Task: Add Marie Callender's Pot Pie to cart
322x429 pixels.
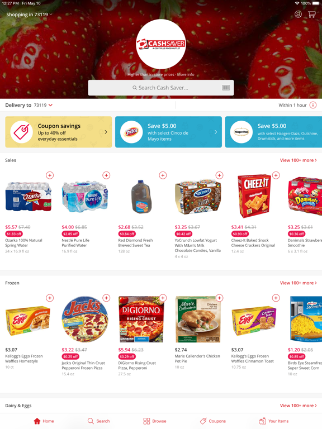Action: [219, 298]
